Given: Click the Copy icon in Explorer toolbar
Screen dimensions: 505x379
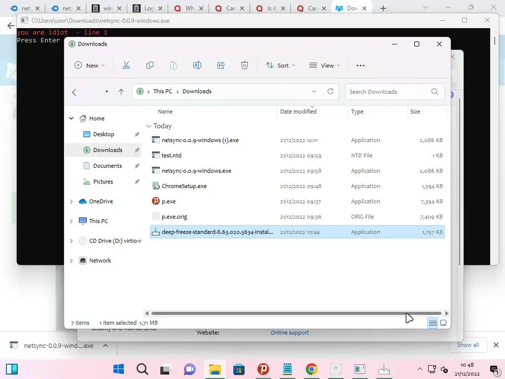Looking at the screenshot, I should (x=150, y=66).
